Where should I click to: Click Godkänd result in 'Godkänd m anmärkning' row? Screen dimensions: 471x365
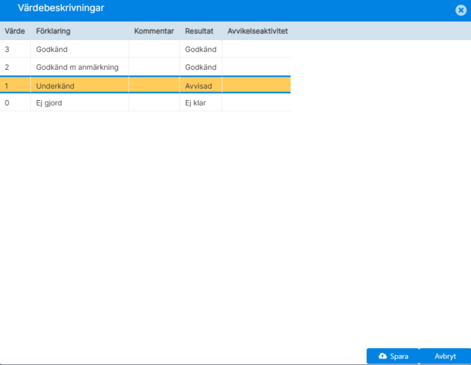click(201, 67)
